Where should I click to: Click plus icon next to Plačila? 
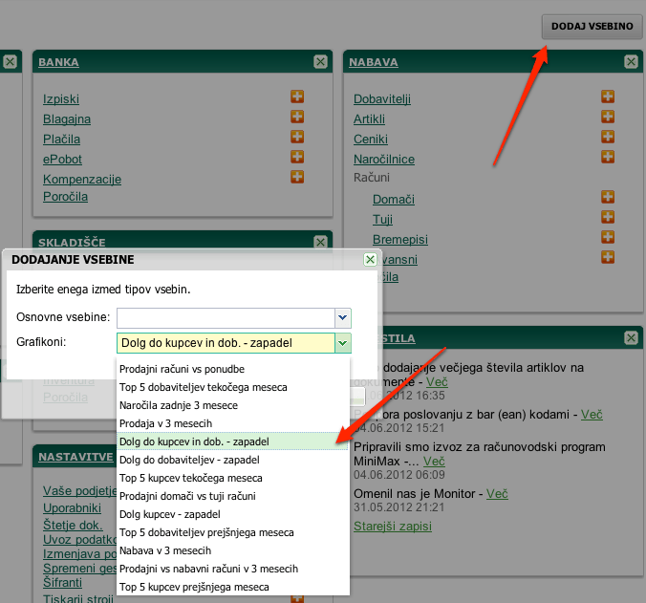[x=297, y=137]
